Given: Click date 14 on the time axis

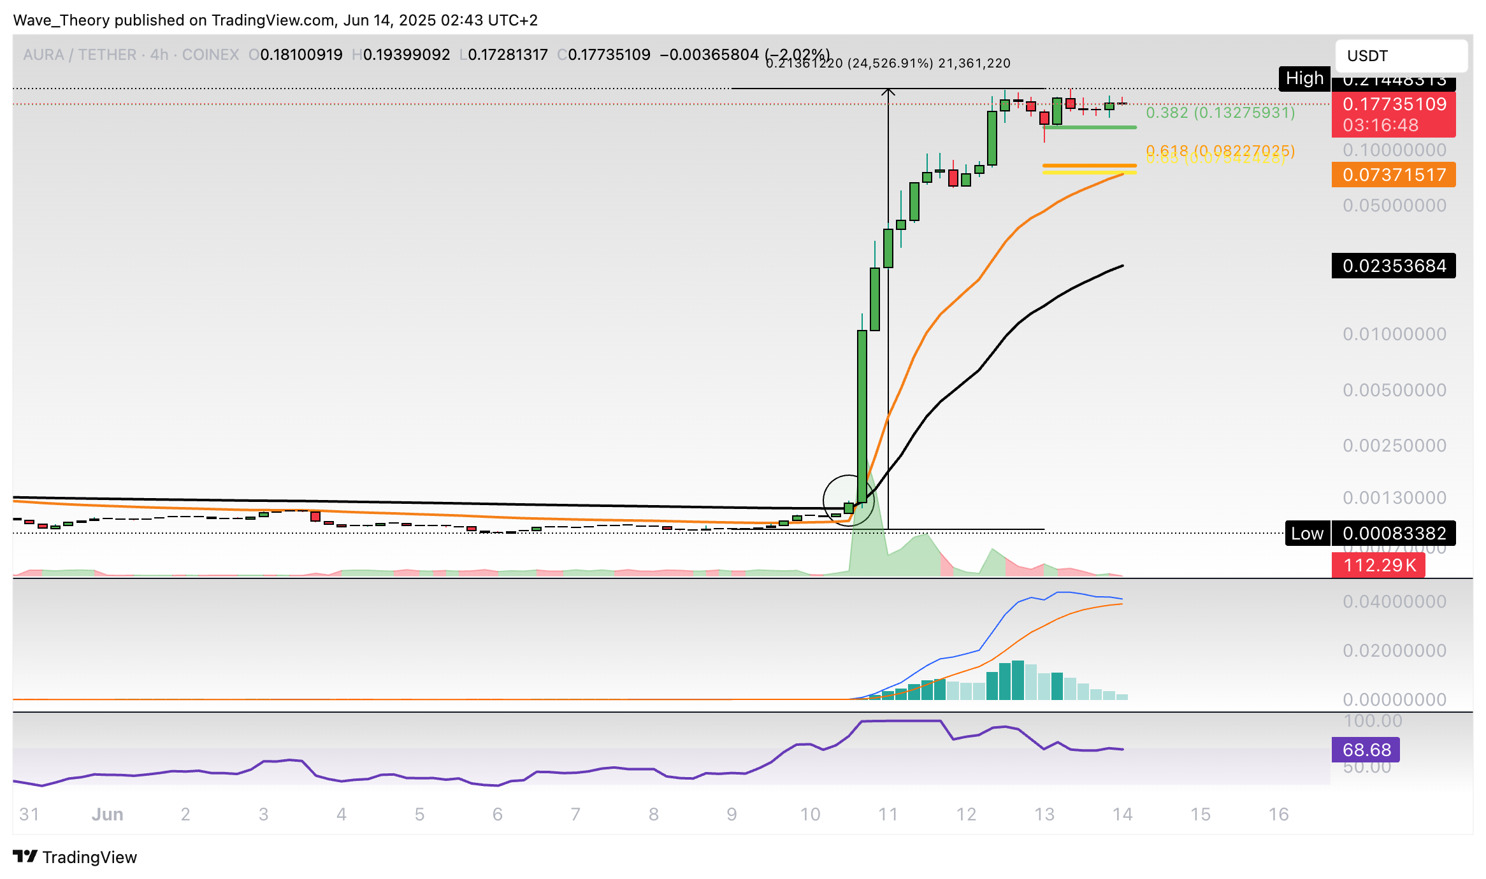Looking at the screenshot, I should 1122,814.
